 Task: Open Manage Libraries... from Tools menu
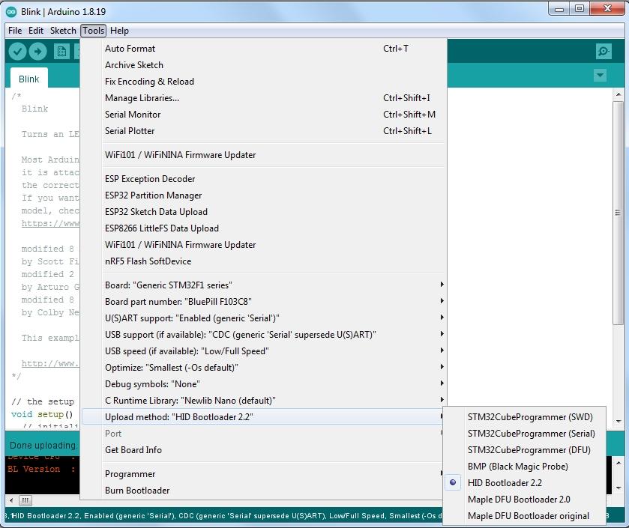coord(264,98)
